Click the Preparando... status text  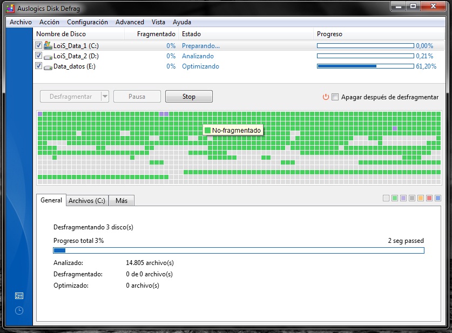[x=201, y=46]
